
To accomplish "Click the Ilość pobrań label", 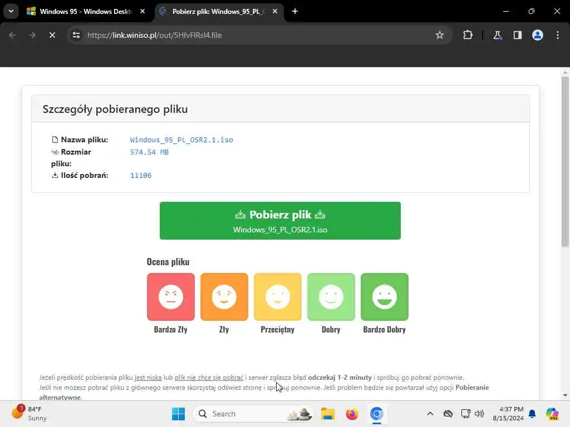I will 85,175.
